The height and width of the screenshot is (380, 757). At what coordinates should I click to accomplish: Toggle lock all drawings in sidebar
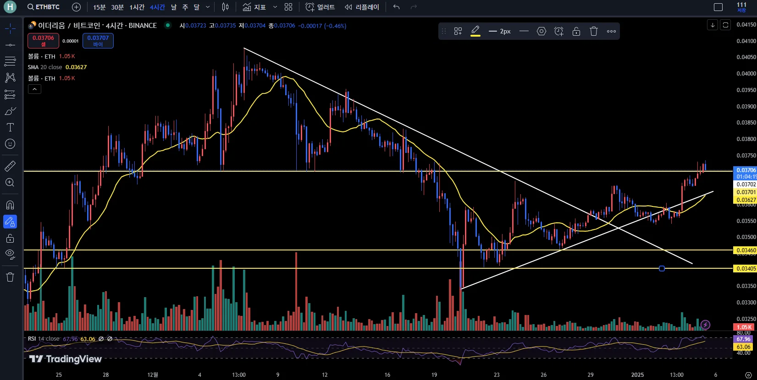(10, 238)
